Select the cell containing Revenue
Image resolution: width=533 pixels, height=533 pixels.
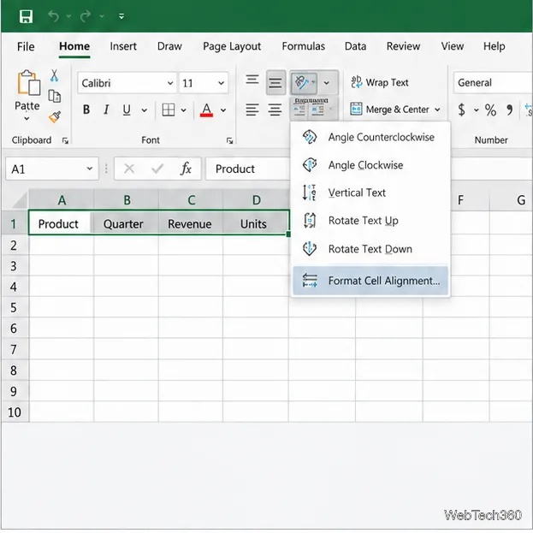coord(191,223)
